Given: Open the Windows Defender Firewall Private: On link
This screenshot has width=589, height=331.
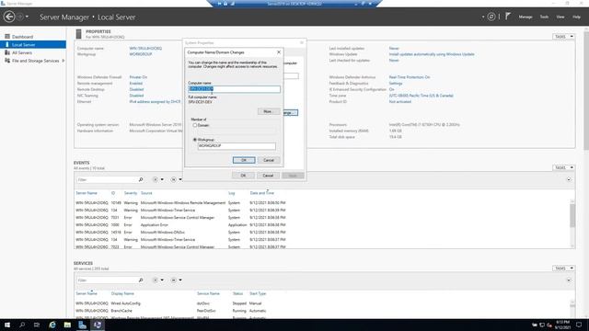Looking at the screenshot, I should pos(138,77).
